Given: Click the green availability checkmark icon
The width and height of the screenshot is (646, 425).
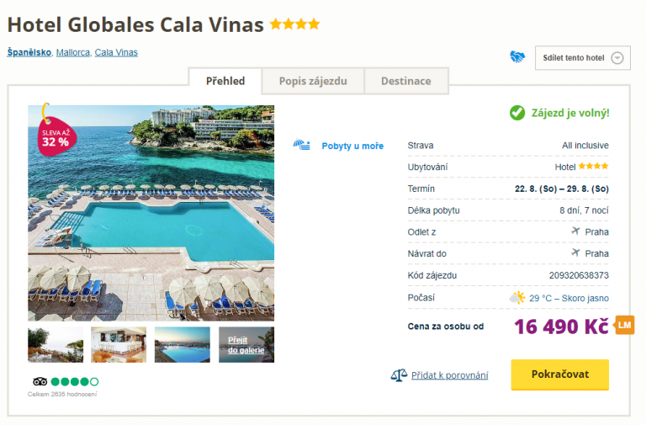Looking at the screenshot, I should point(517,113).
